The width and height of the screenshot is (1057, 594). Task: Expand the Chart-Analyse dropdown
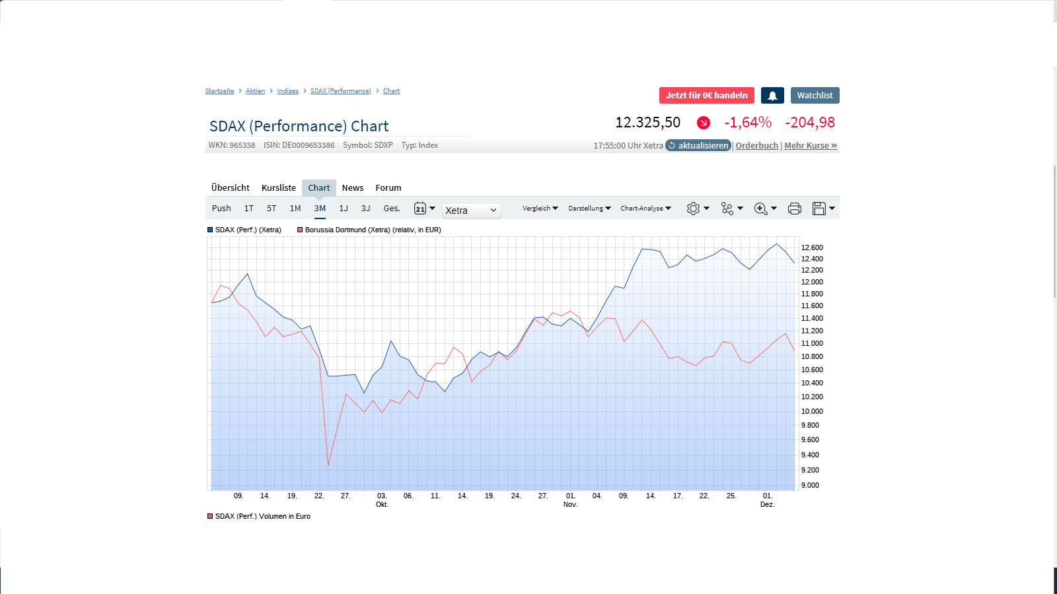[x=645, y=209]
